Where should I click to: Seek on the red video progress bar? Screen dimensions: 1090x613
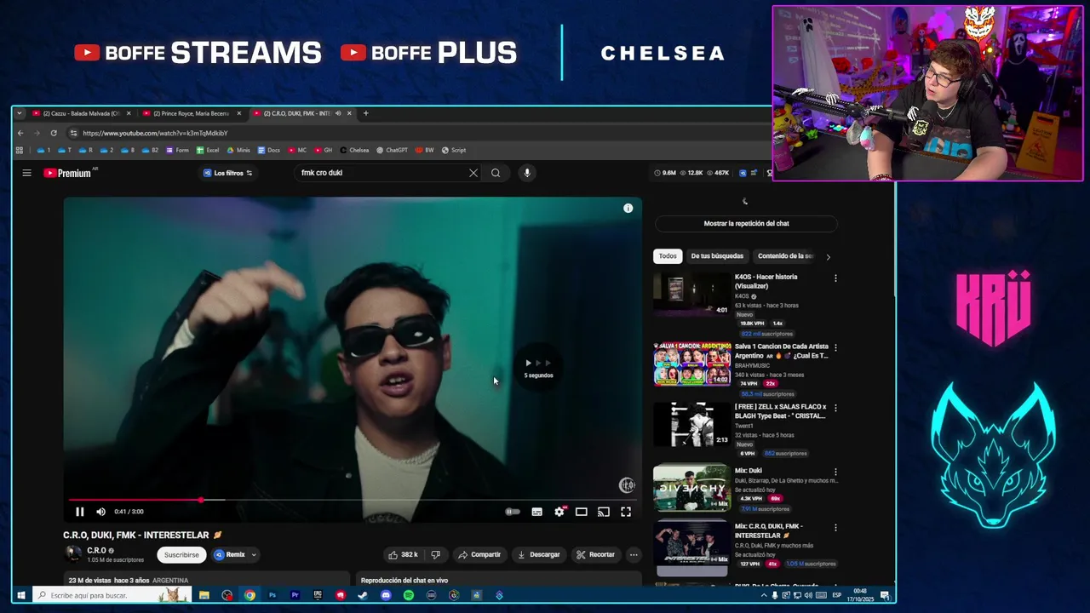click(353, 501)
